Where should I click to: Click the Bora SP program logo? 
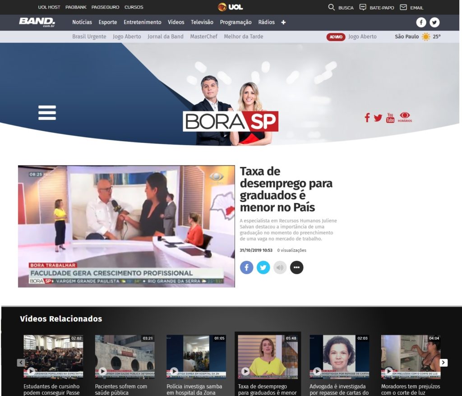[x=231, y=121]
